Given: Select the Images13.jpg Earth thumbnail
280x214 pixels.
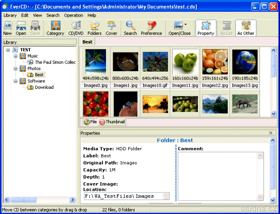Looking at the screenshot, I should click(245, 62).
